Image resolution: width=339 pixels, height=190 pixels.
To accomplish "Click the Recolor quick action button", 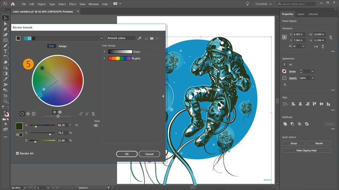I will tap(319, 143).
